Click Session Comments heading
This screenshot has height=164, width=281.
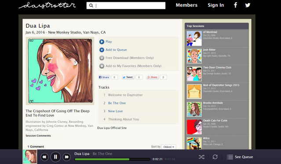(38, 135)
